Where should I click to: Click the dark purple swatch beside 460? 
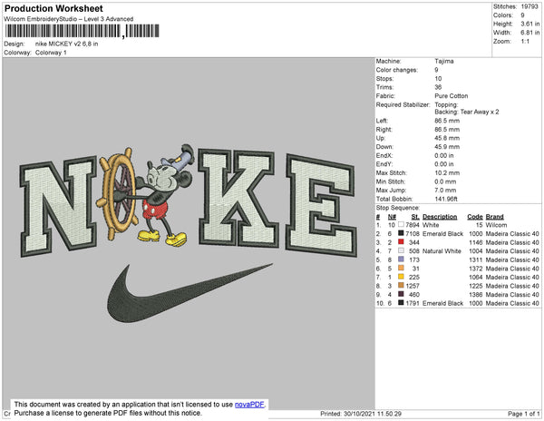pyautogui.click(x=401, y=294)
